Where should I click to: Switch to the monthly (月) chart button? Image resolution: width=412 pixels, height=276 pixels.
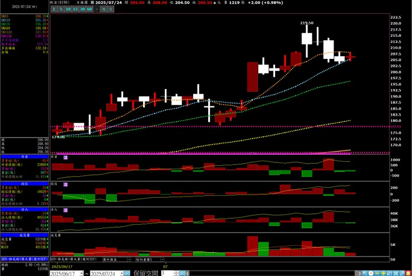(111, 9)
